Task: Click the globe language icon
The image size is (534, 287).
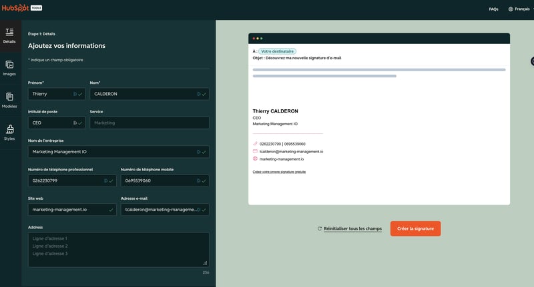Action: pyautogui.click(x=511, y=9)
